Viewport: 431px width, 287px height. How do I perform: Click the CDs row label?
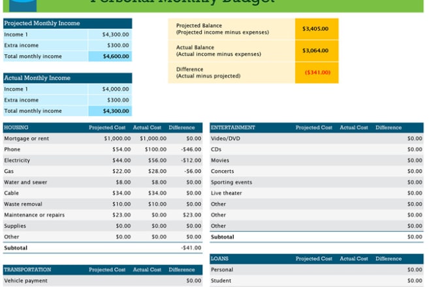[216, 149]
